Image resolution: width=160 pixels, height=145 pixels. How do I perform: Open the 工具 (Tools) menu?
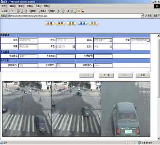tap(38, 6)
